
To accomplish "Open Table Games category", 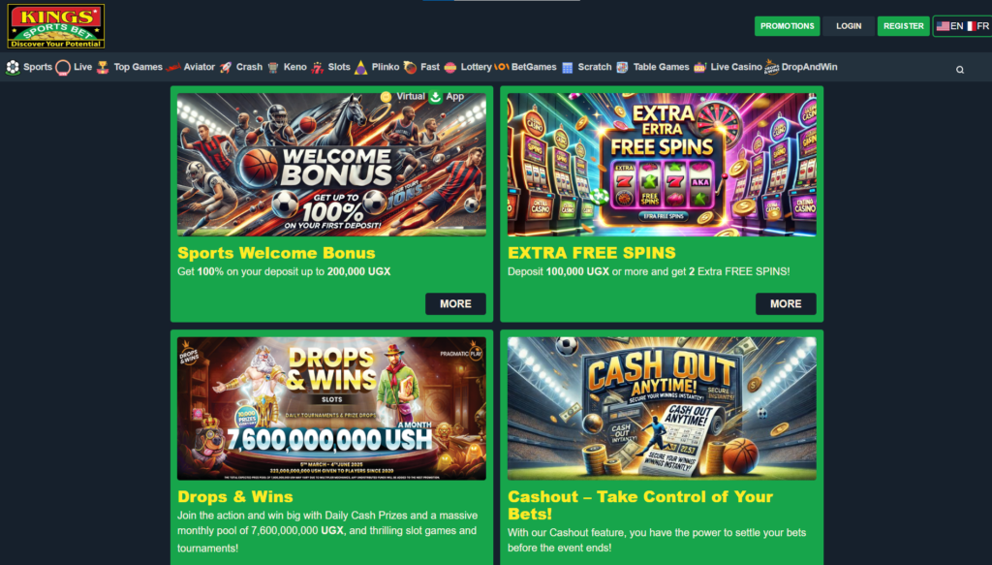I will (661, 67).
